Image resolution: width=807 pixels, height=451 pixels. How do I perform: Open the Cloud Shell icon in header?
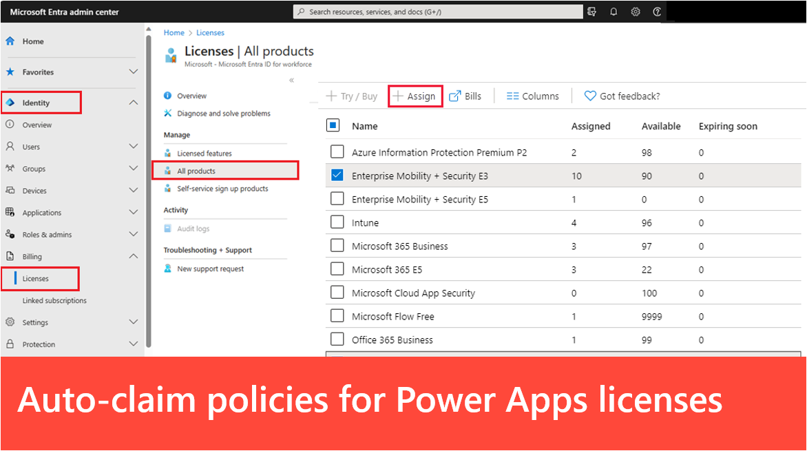(x=592, y=12)
